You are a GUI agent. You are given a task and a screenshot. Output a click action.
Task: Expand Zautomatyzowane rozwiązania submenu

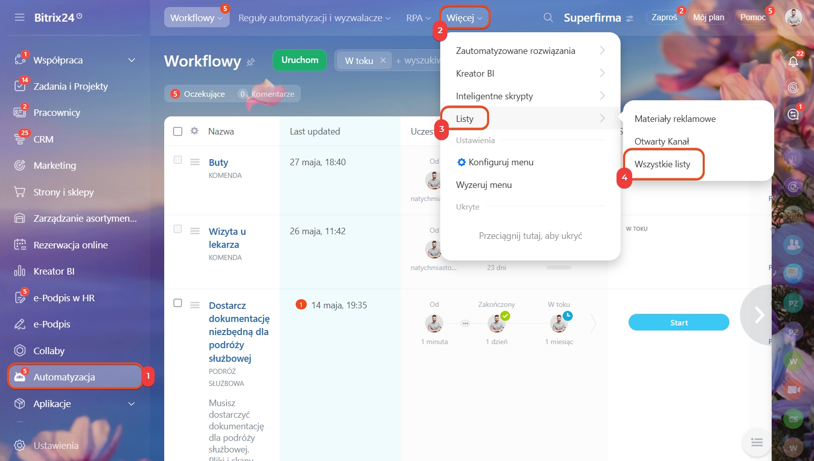click(530, 50)
